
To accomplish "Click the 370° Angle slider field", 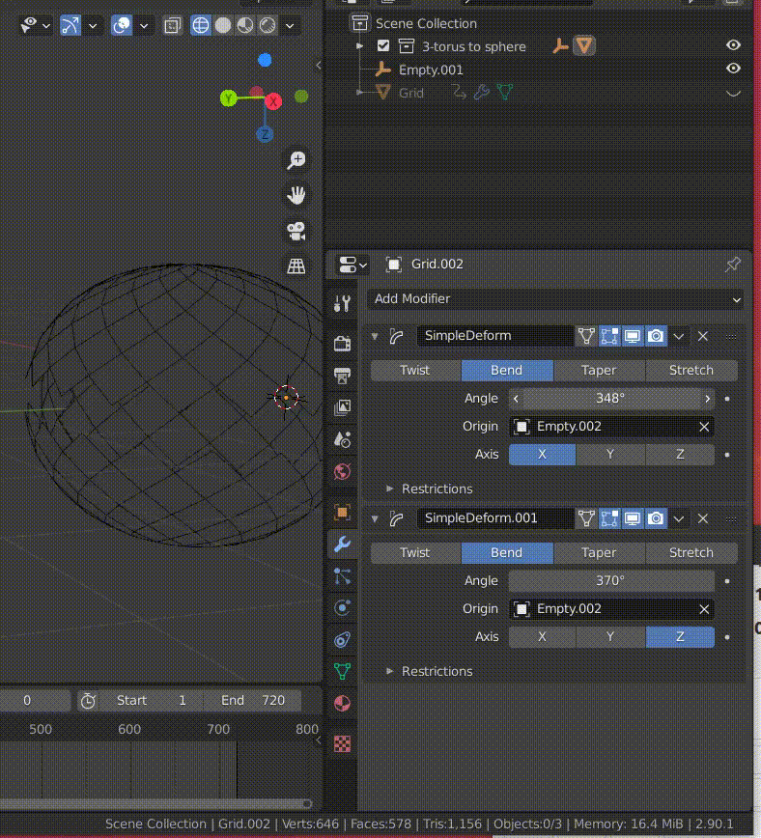I will pos(611,581).
